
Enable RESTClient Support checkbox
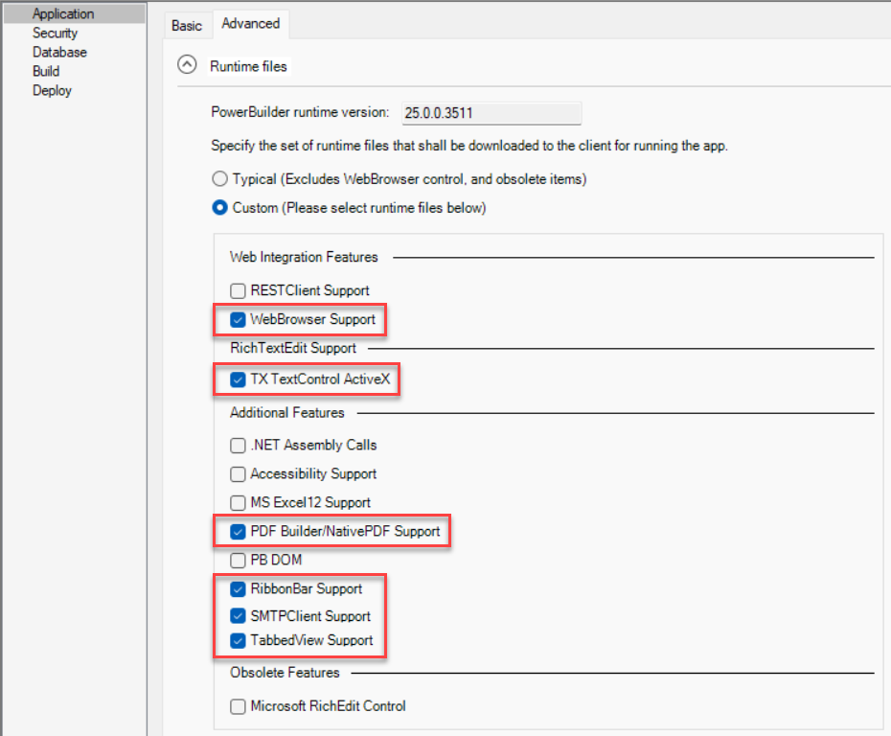pyautogui.click(x=239, y=290)
